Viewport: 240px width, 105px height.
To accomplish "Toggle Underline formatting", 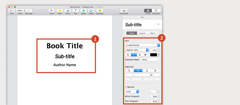I will 140,55.
